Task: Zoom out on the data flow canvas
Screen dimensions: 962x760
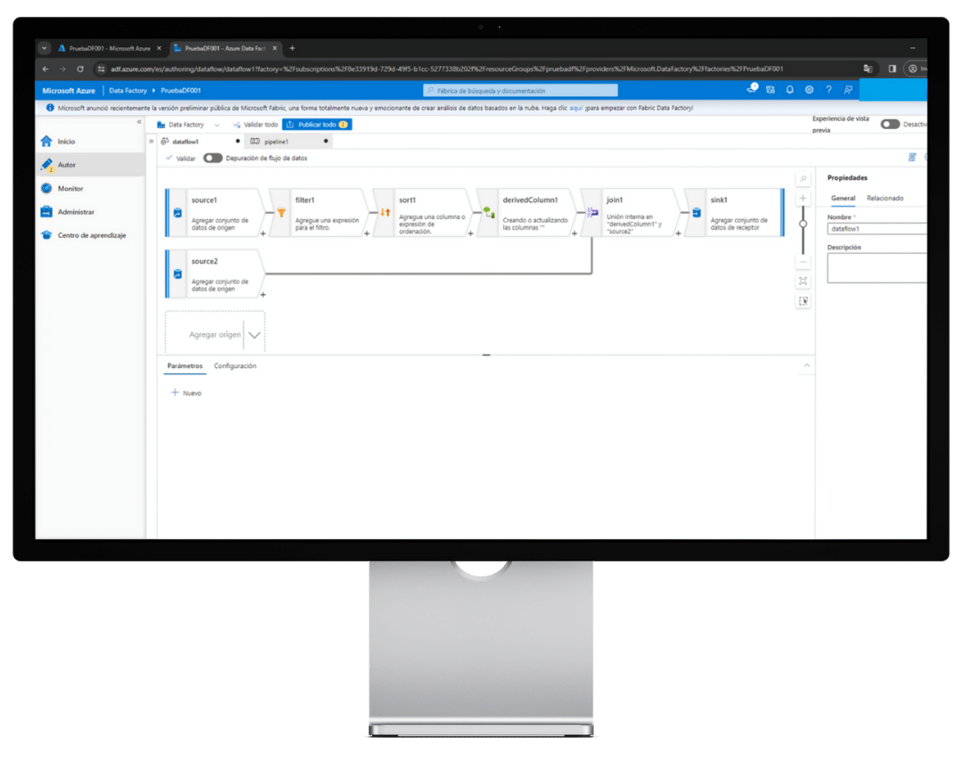Action: tap(803, 262)
